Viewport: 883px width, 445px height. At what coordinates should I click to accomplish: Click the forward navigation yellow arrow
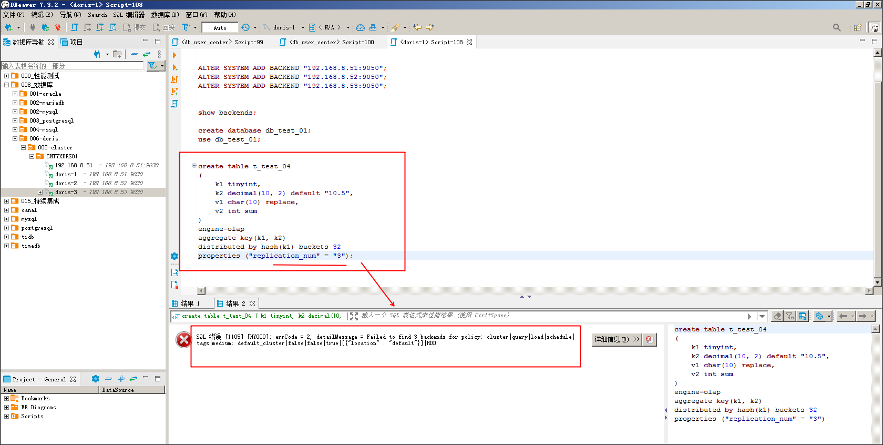pos(430,27)
